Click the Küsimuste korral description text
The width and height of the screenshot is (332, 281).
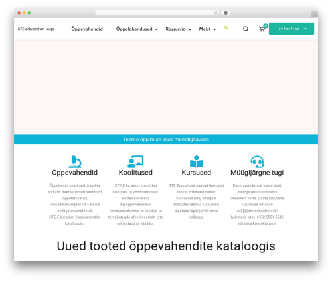[257, 204]
